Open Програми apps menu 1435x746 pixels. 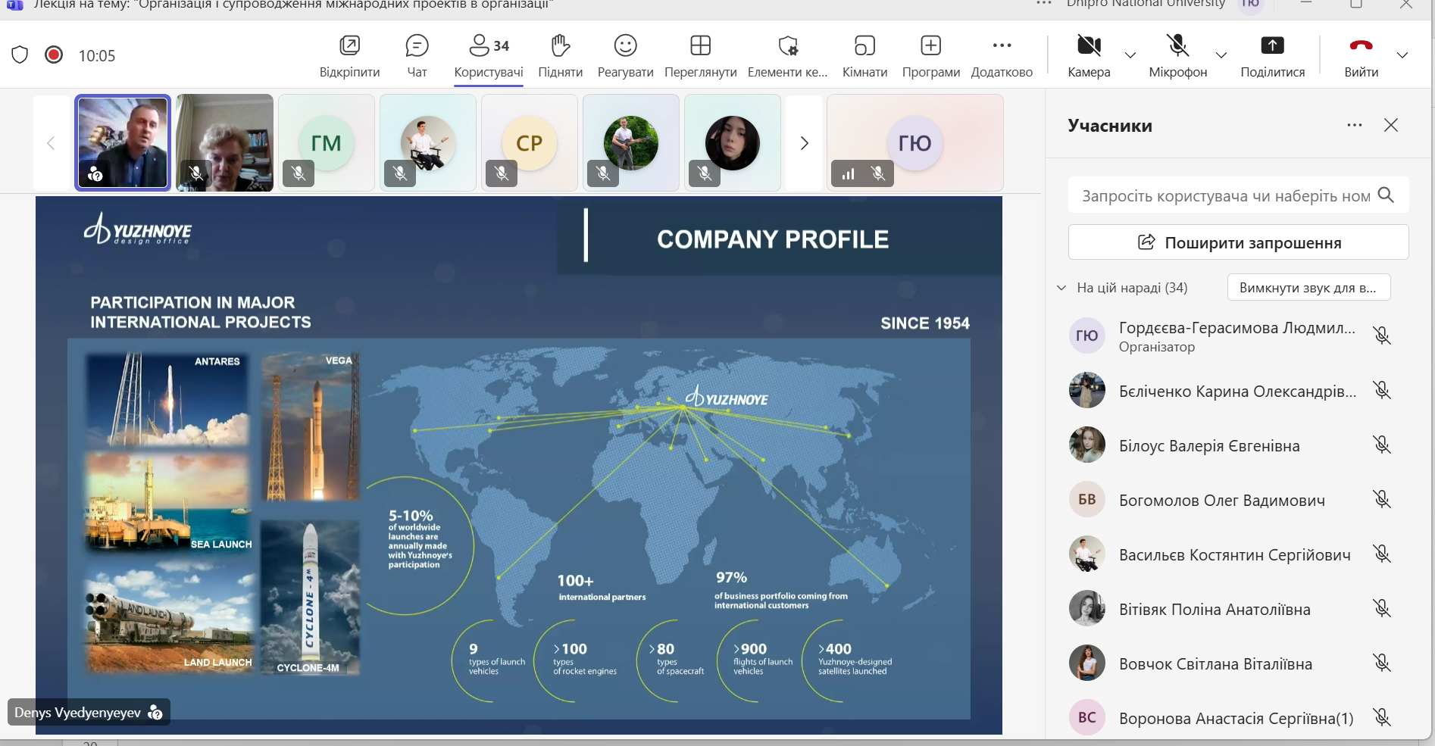click(930, 56)
